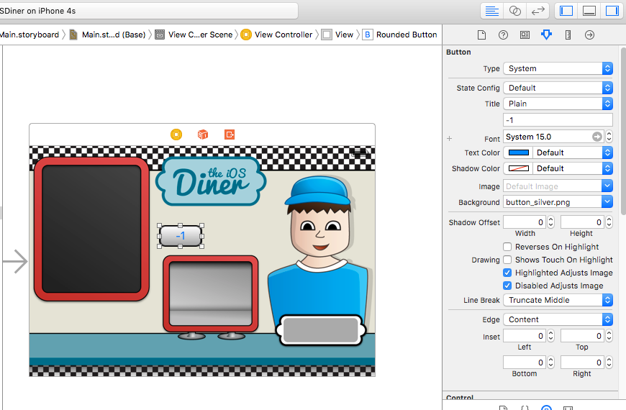This screenshot has height=410, width=626.
Task: Open the Identity inspector
Action: pos(525,35)
